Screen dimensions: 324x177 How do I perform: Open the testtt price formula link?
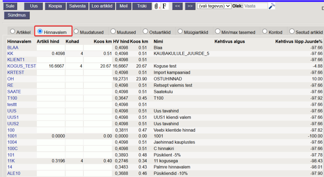pos(12,104)
